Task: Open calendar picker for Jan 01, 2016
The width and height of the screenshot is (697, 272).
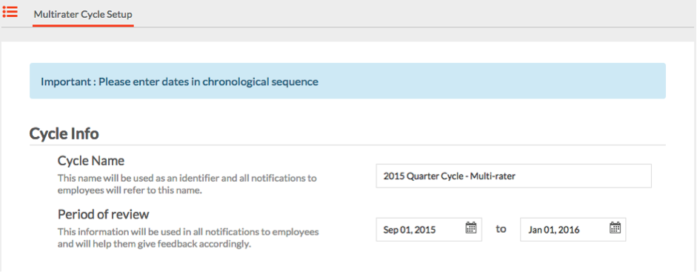Action: pyautogui.click(x=615, y=228)
